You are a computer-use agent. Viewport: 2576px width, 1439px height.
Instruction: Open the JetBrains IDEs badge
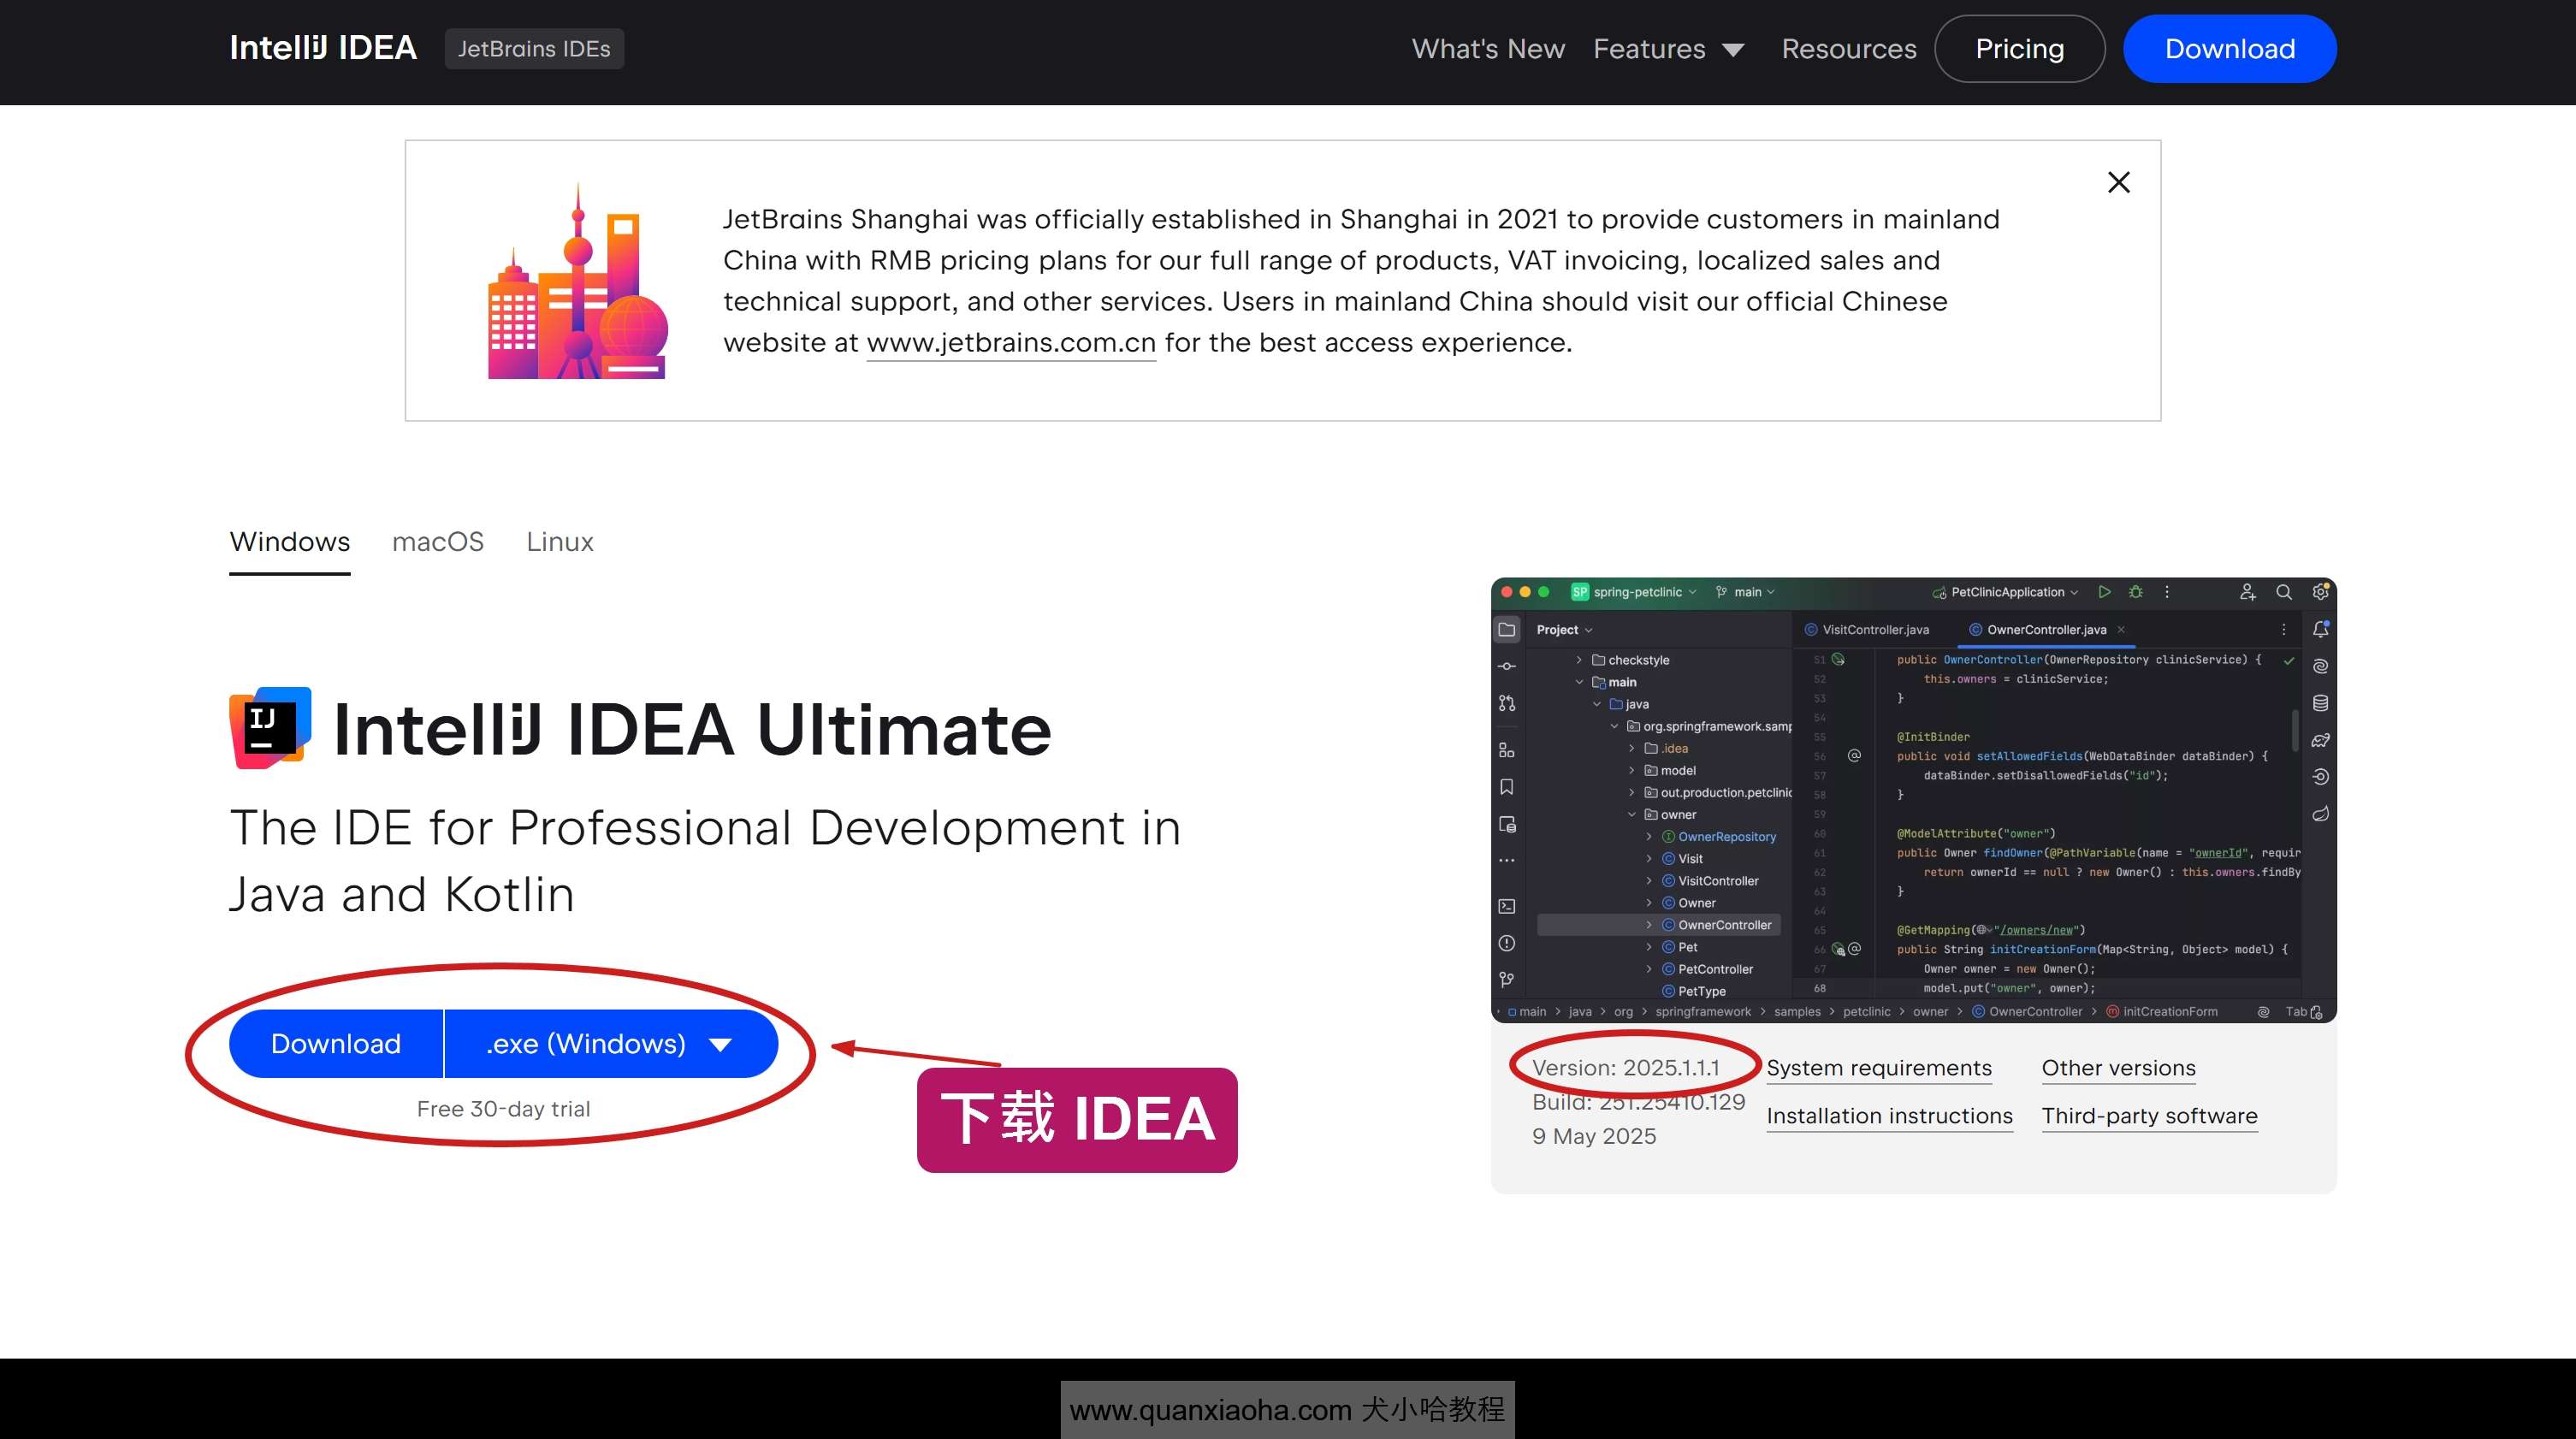coord(534,48)
